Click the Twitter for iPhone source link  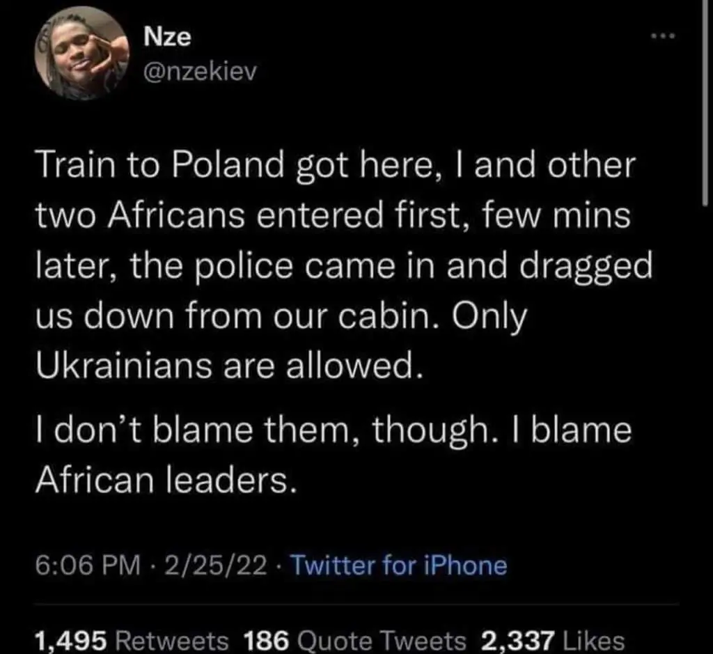pyautogui.click(x=398, y=564)
